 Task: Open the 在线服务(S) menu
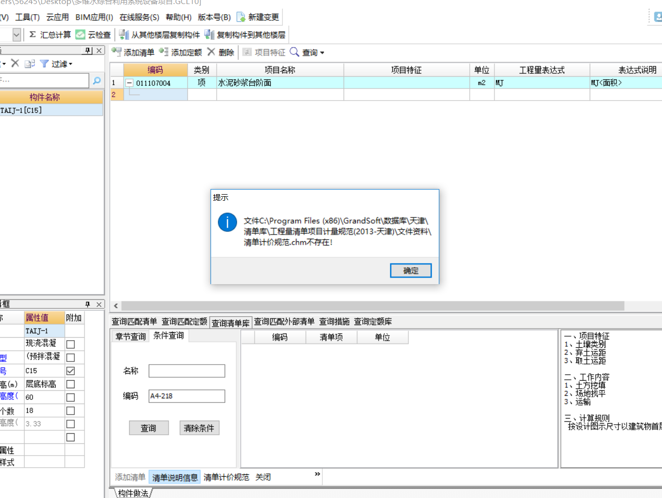[x=139, y=17]
